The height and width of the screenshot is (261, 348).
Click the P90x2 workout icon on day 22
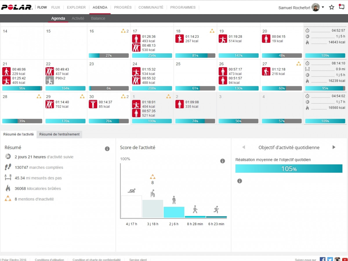[x=50, y=80]
